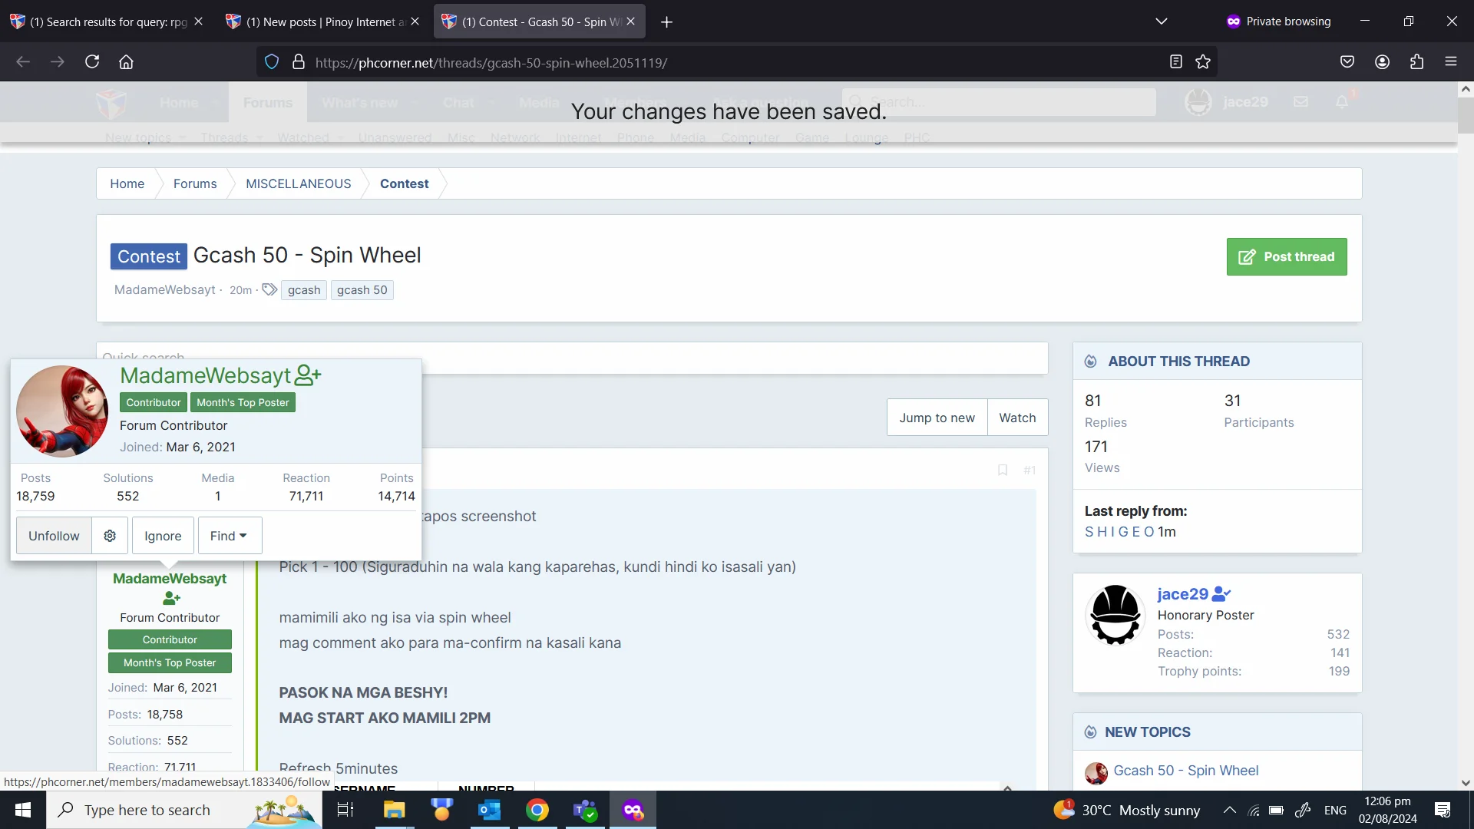Viewport: 1474px width, 829px height.
Task: Open File Explorer from taskbar
Action: (x=394, y=810)
